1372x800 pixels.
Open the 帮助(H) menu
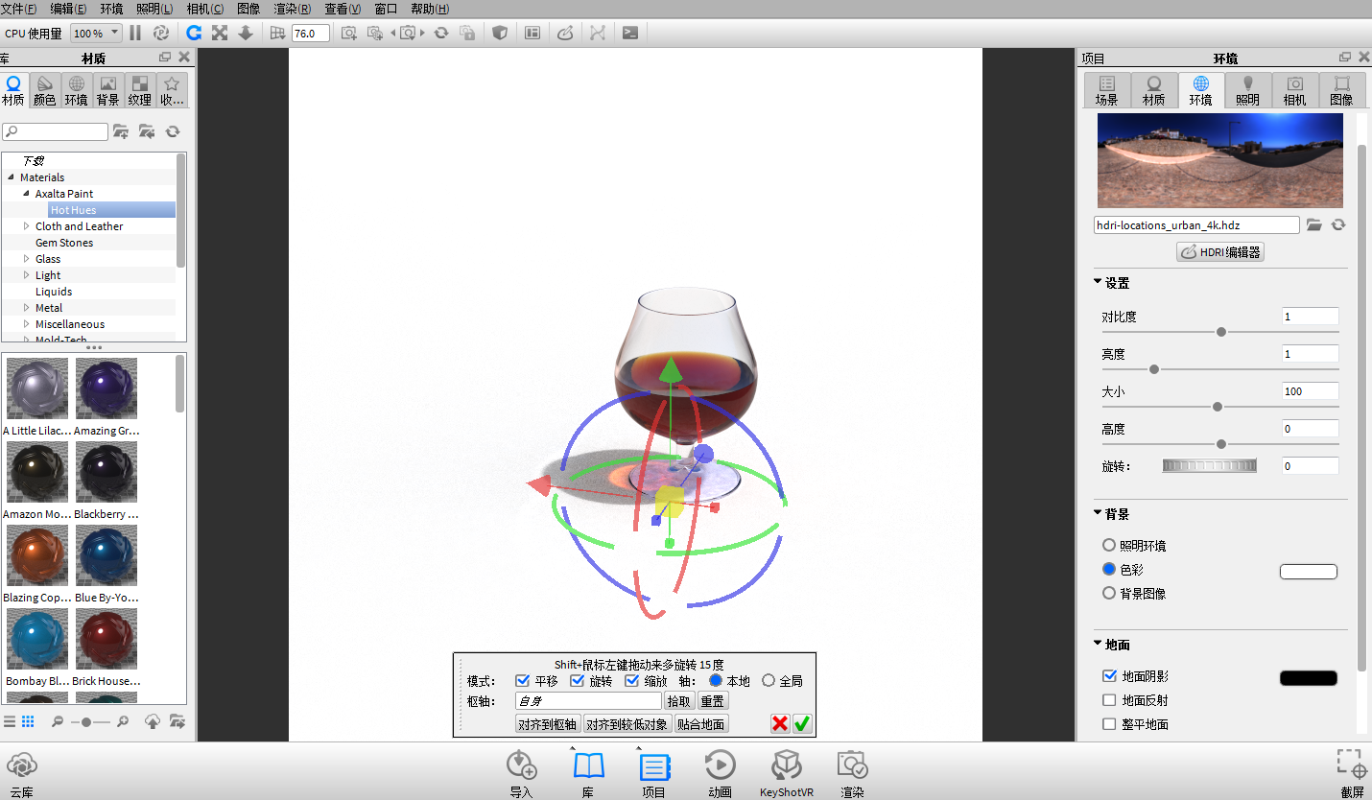pos(430,9)
